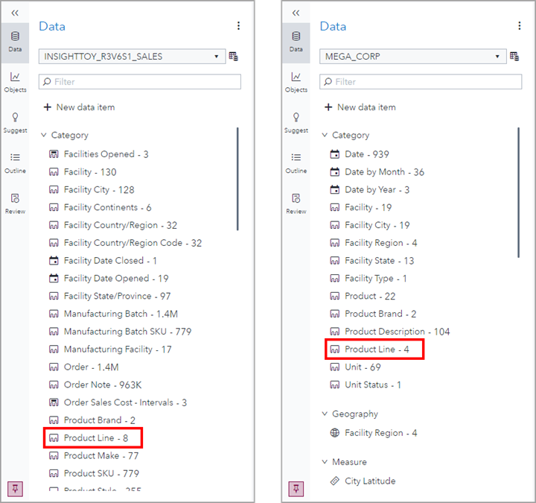Toggle the pin icon in the INSIGHTTOY panel
The image size is (536, 503).
[x=15, y=488]
